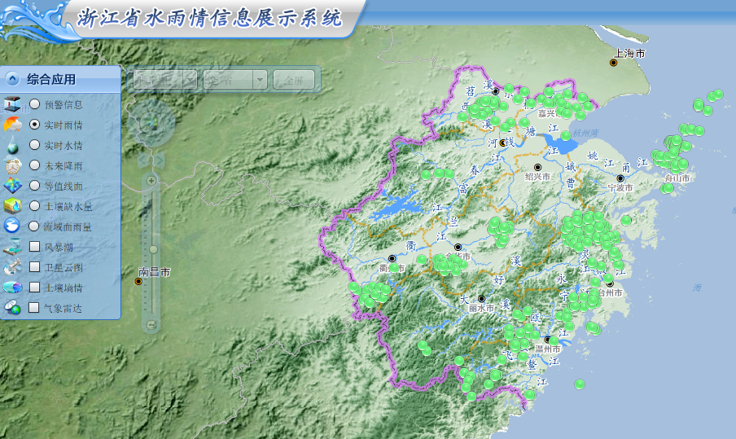Tick the 气象雷达 checkbox
Screen dimensions: 736x439
(34, 308)
